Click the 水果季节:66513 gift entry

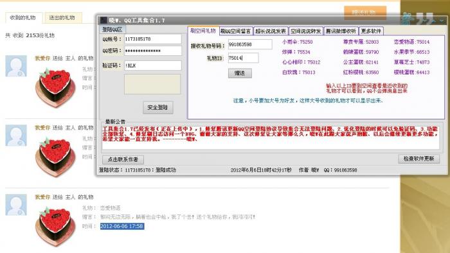[x=411, y=52]
